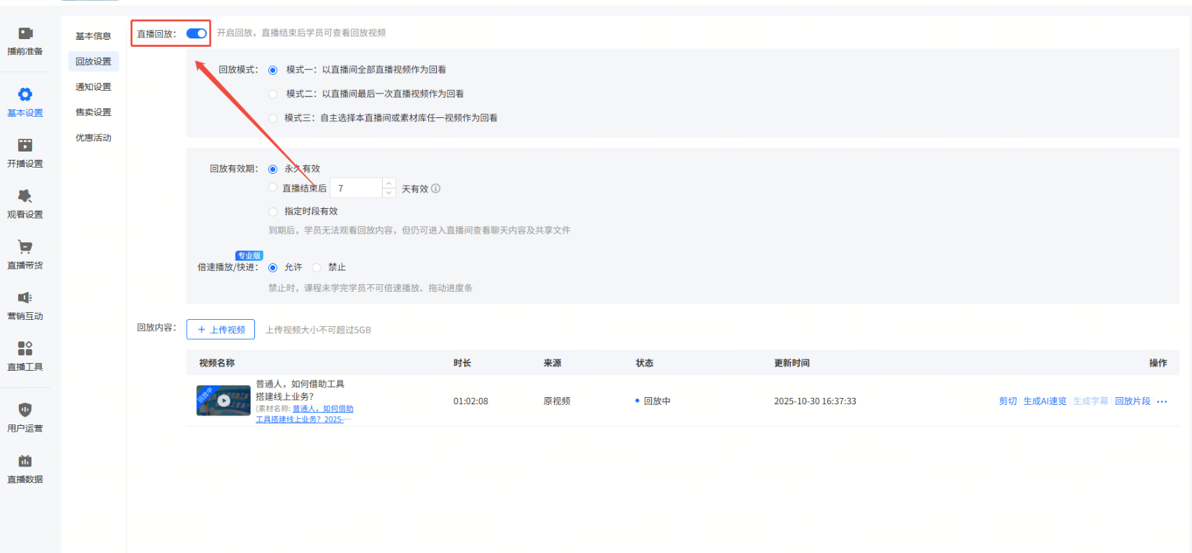This screenshot has width=1192, height=553.
Task: Click the 专业版 badge
Action: (249, 256)
